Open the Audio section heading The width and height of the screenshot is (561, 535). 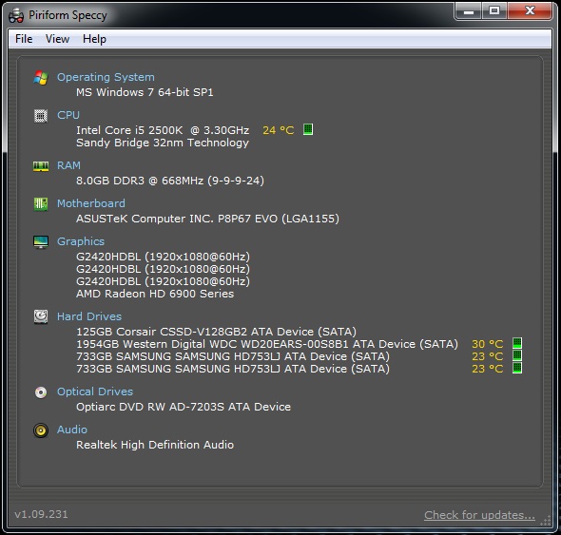[72, 430]
